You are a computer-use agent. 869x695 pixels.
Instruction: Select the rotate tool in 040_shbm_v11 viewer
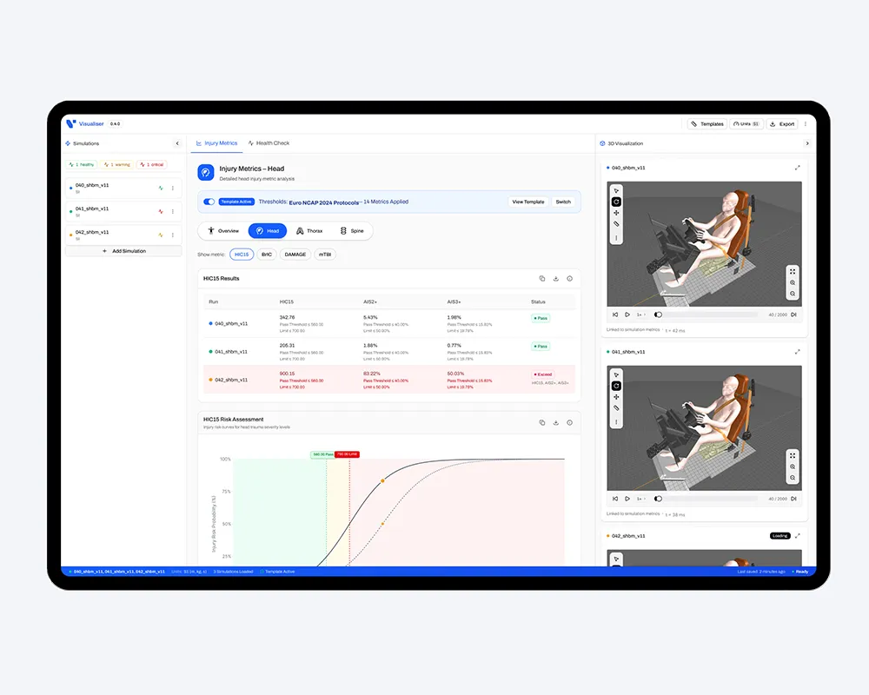coord(616,202)
